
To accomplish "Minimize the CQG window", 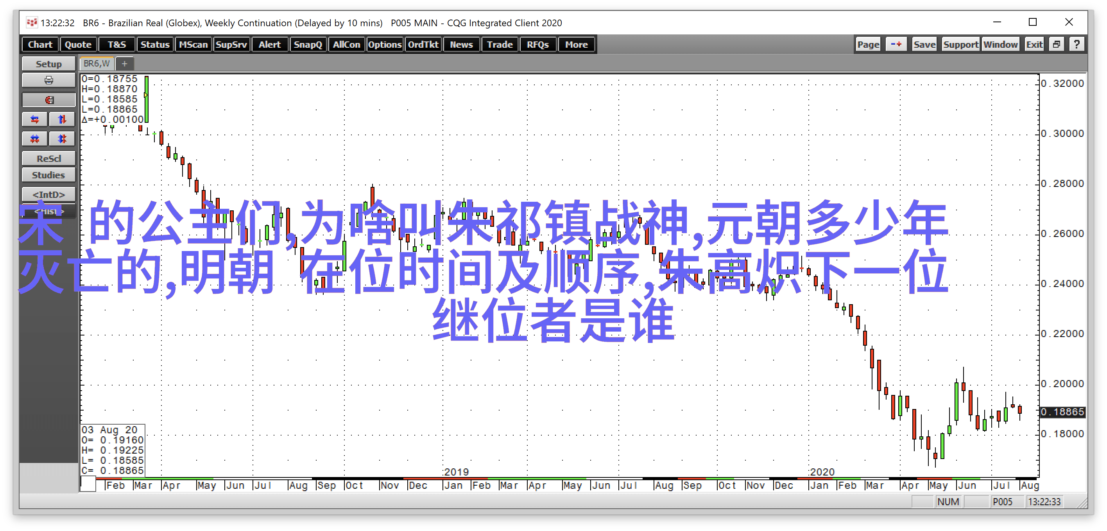I will click(997, 22).
